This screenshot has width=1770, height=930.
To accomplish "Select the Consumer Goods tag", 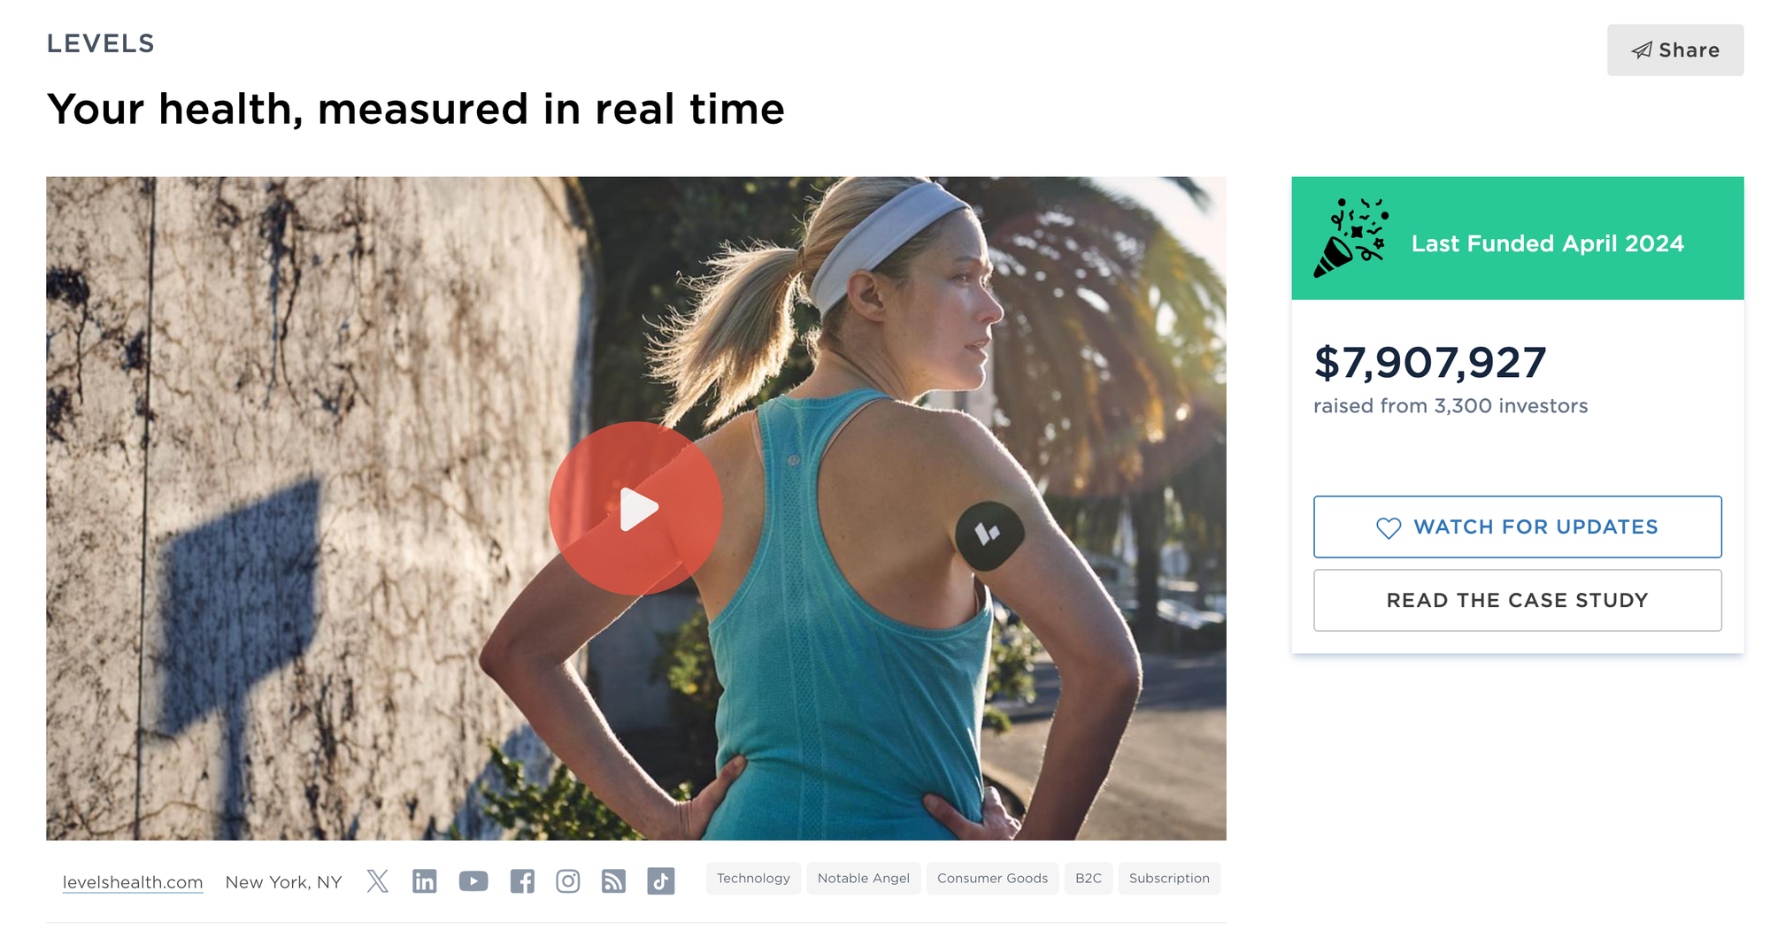I will 992,879.
